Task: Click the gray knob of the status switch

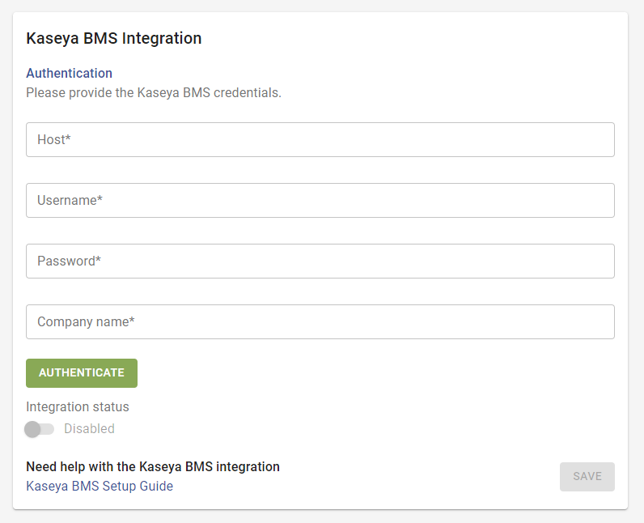Action: 32,429
